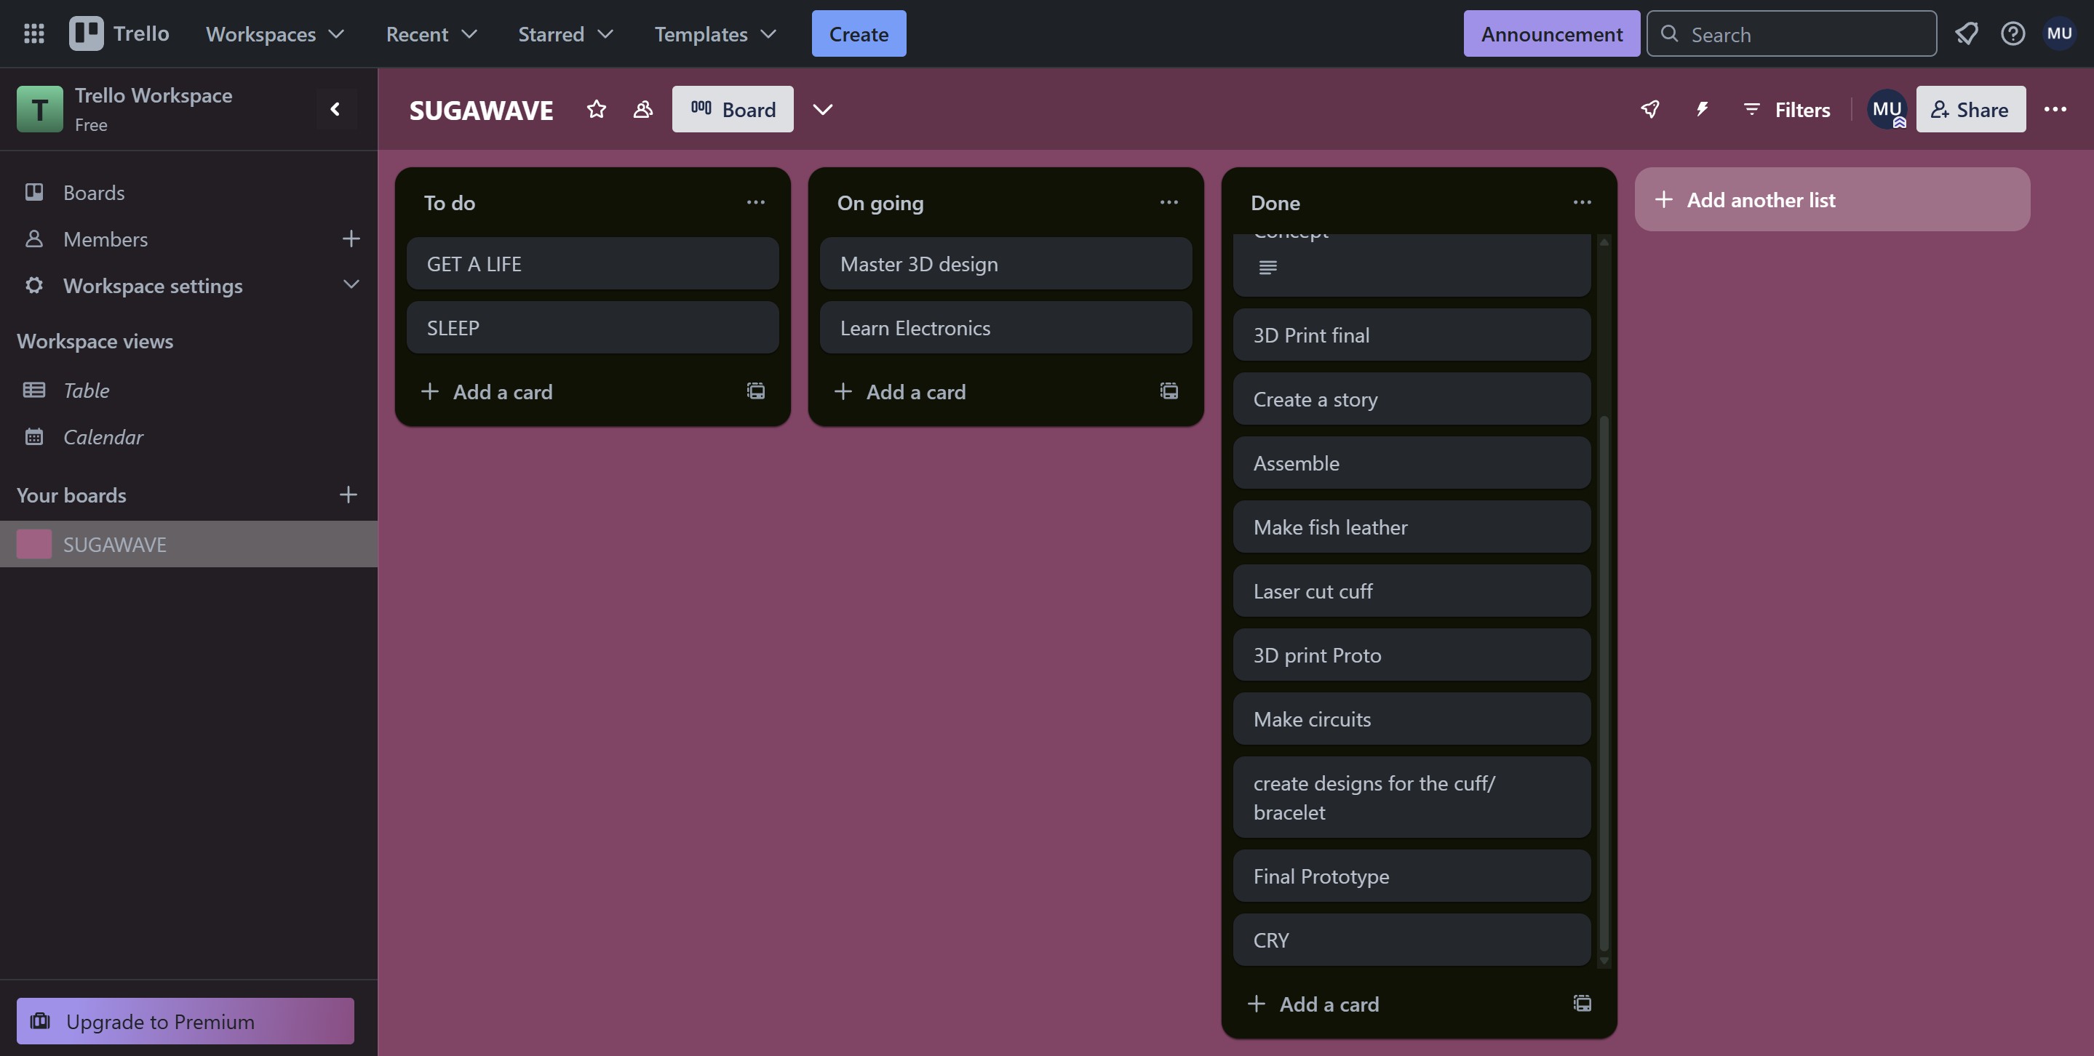
Task: Expand the Starred dropdown
Action: coord(565,33)
